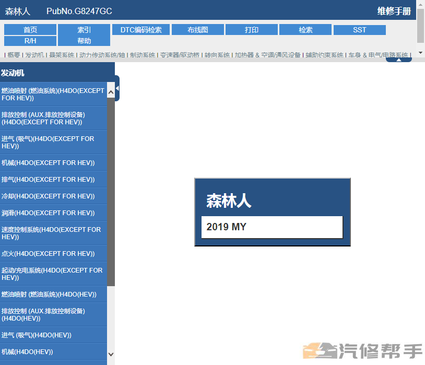This screenshot has height=365, width=425.
Task: Open 进气 (吸气)(H4DO(HEV)) section
Action: coord(53,335)
